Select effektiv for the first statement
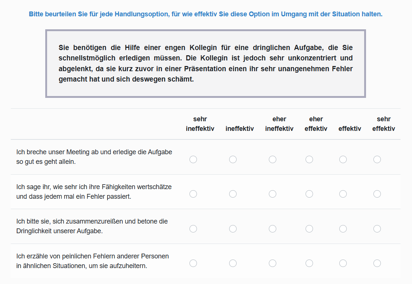This screenshot has width=412, height=284. pos(343,159)
